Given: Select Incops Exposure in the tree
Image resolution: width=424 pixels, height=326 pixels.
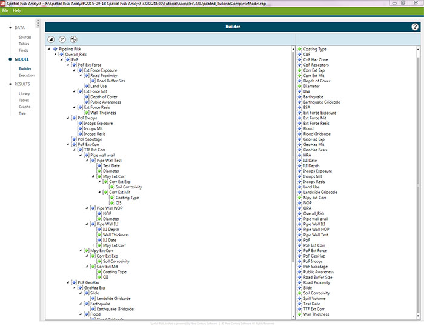Looking at the screenshot, I should 98,123.
